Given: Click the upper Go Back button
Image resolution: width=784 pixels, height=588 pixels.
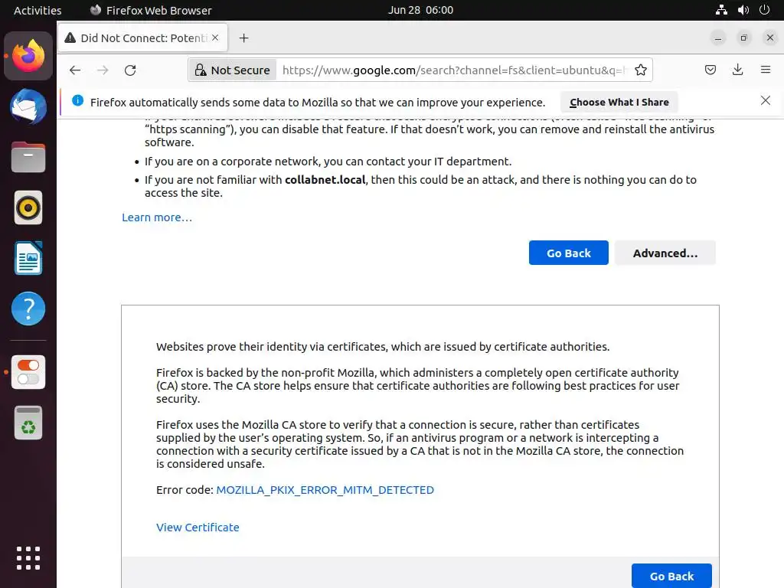Looking at the screenshot, I should pyautogui.click(x=569, y=253).
